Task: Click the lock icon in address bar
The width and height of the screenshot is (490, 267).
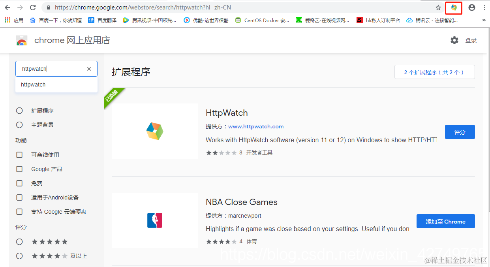Action: 49,8
